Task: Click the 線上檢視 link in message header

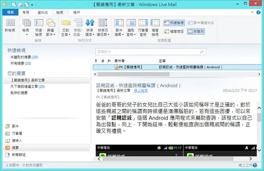Action: click(x=141, y=91)
